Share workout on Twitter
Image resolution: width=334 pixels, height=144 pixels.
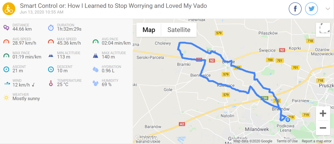(311, 9)
